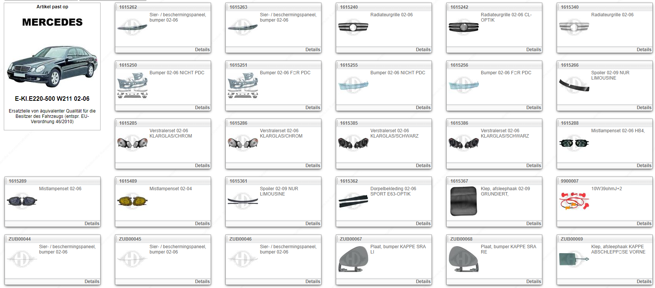Open Details for Mistlampenset 1615288
The height and width of the screenshot is (288, 655).
(644, 166)
